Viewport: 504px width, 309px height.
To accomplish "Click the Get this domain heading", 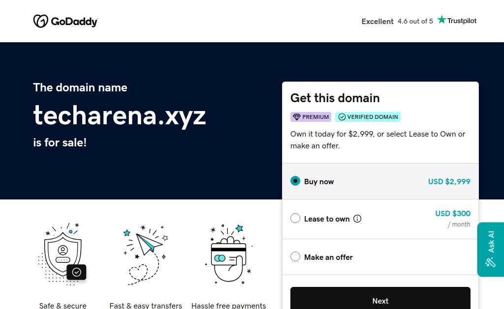I will point(335,98).
